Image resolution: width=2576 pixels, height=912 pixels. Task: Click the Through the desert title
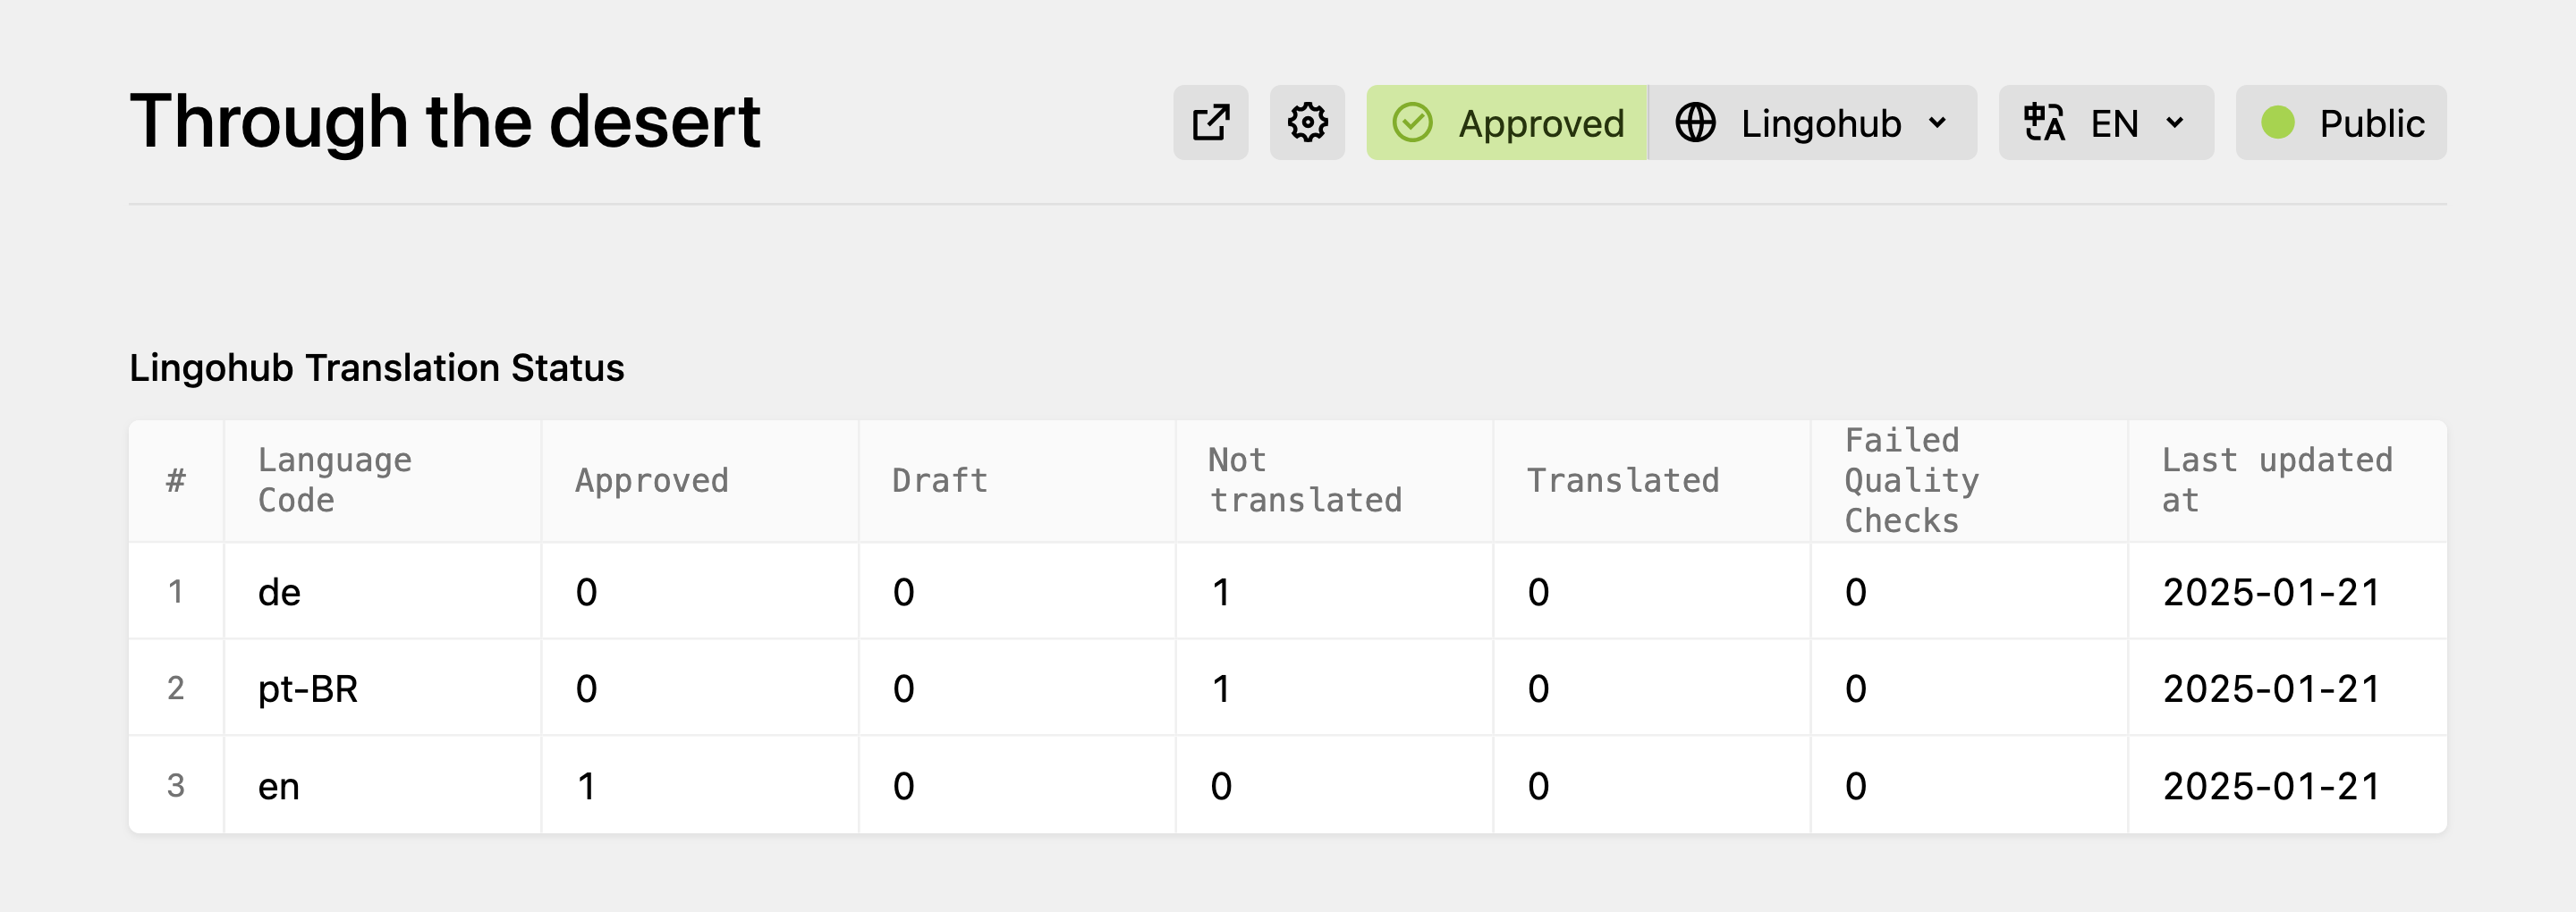444,122
